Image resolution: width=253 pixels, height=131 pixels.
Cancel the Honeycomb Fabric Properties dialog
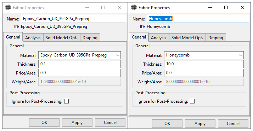pyautogui.click(x=233, y=124)
